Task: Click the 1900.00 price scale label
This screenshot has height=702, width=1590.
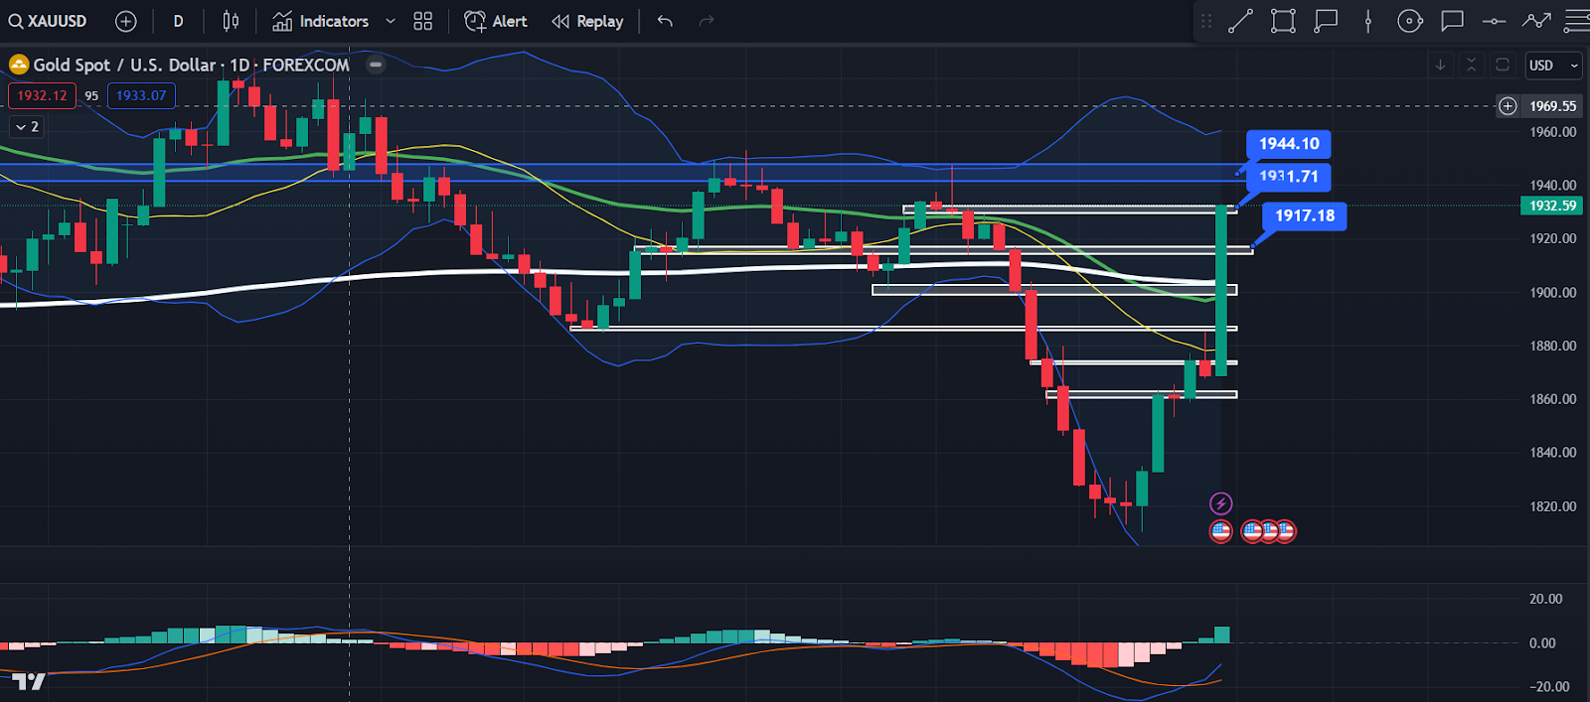Action: point(1553,293)
